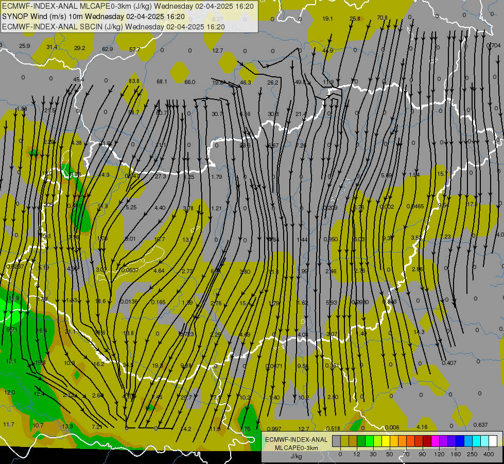Screen dimensions: 504x464
Task: Click the legend tick label 90
Action: [422, 454]
